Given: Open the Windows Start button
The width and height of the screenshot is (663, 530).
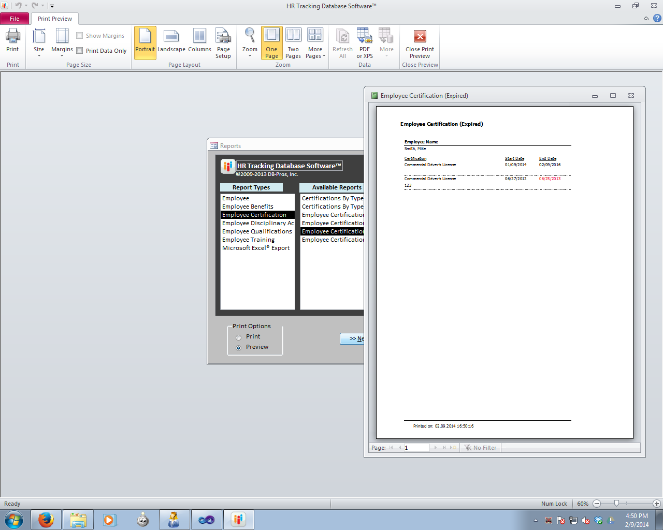Looking at the screenshot, I should pyautogui.click(x=13, y=520).
